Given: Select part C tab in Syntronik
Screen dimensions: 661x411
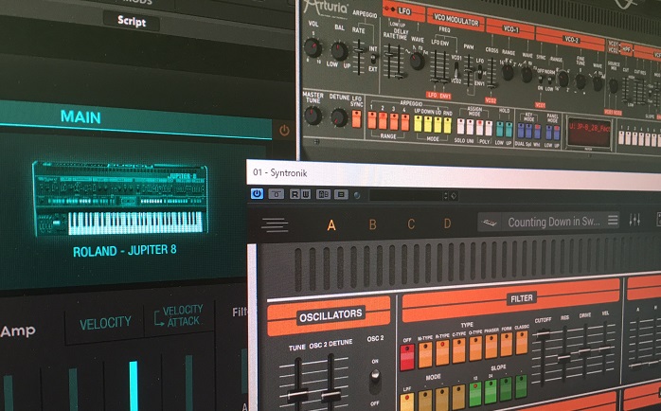Looking at the screenshot, I should 411,223.
